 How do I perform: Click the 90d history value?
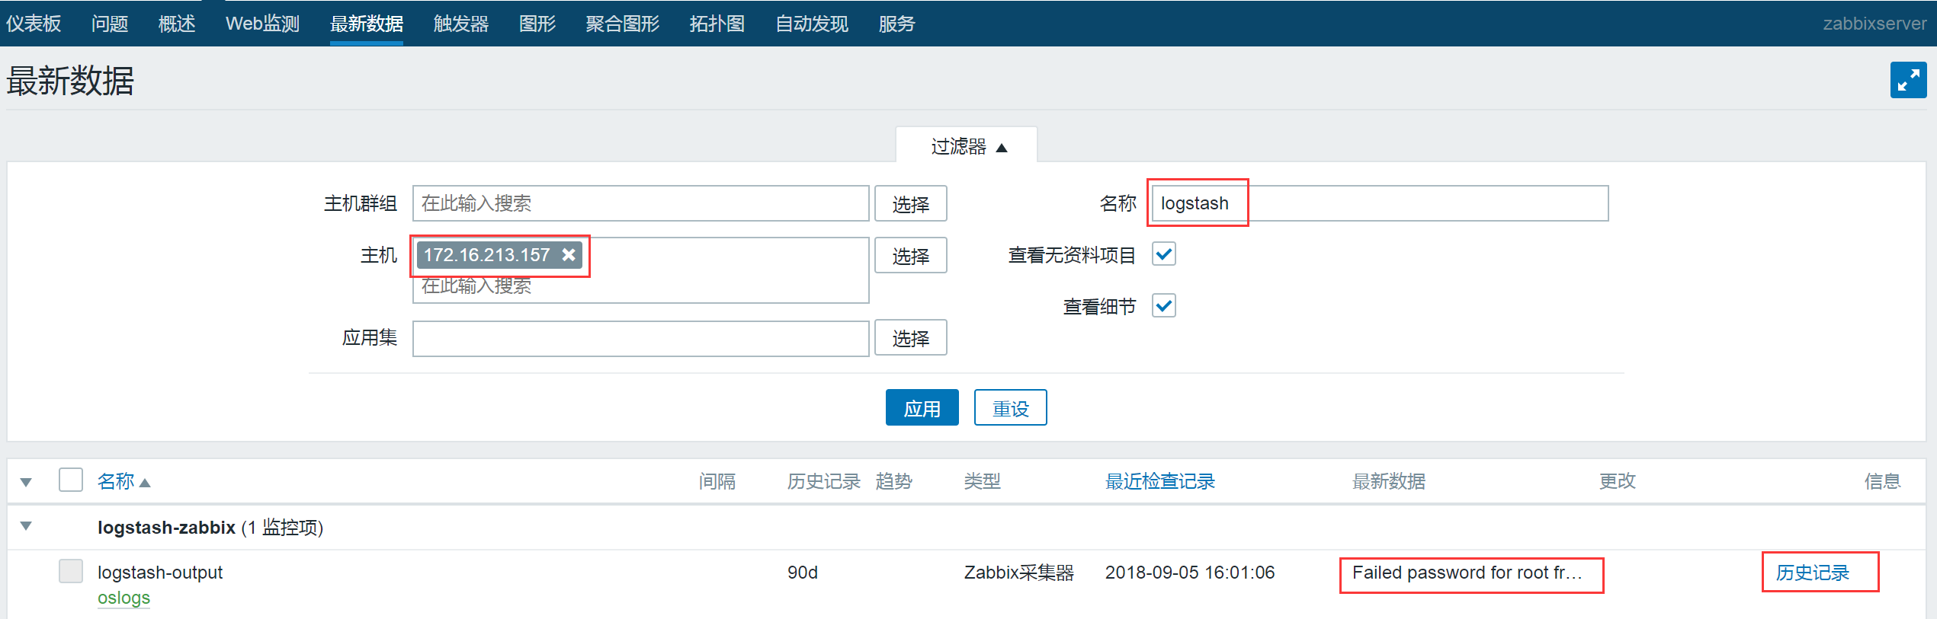(x=803, y=573)
